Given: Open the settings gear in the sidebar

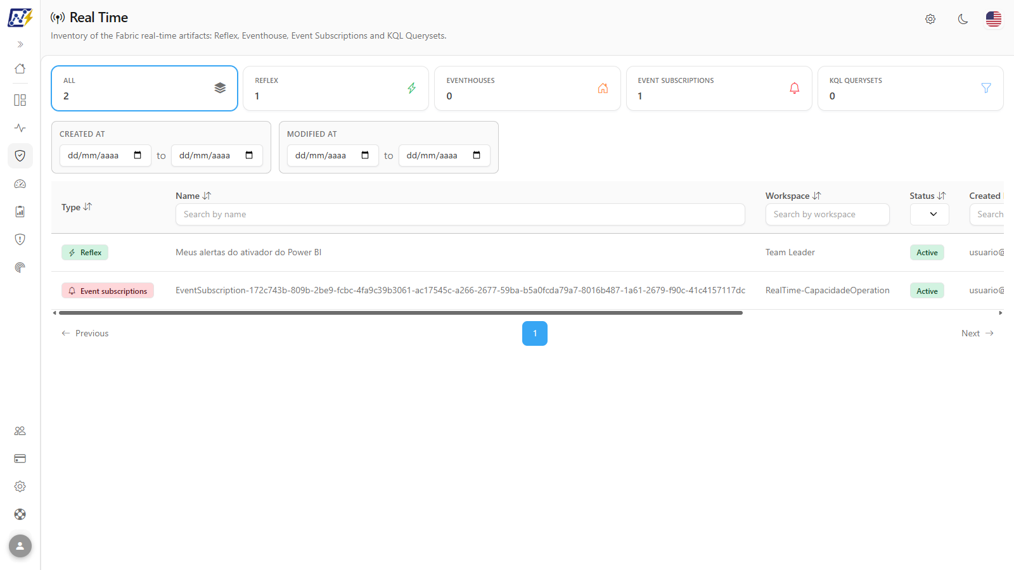Looking at the screenshot, I should click(20, 486).
